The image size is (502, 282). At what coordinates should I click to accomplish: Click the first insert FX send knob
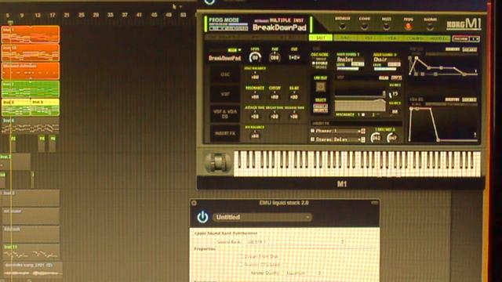click(376, 138)
